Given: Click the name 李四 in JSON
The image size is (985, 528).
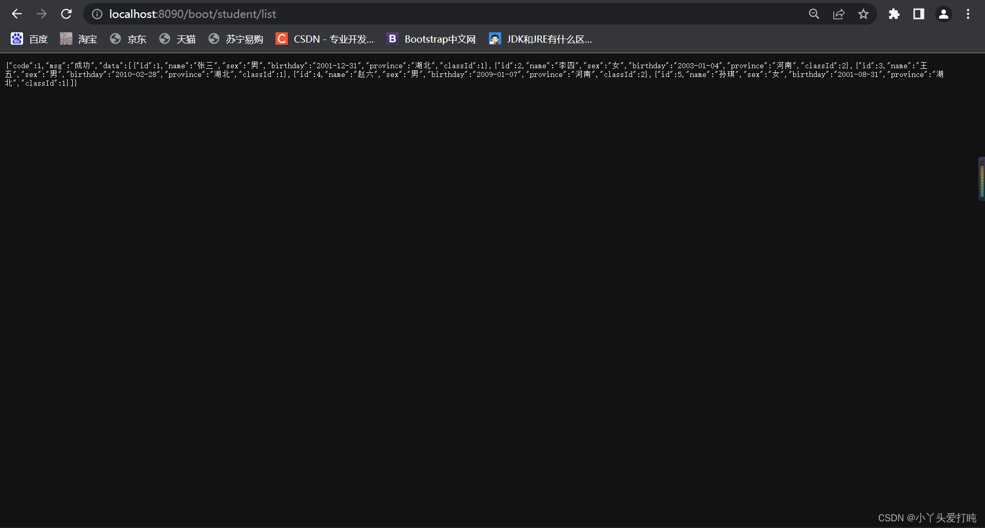Looking at the screenshot, I should coord(566,66).
